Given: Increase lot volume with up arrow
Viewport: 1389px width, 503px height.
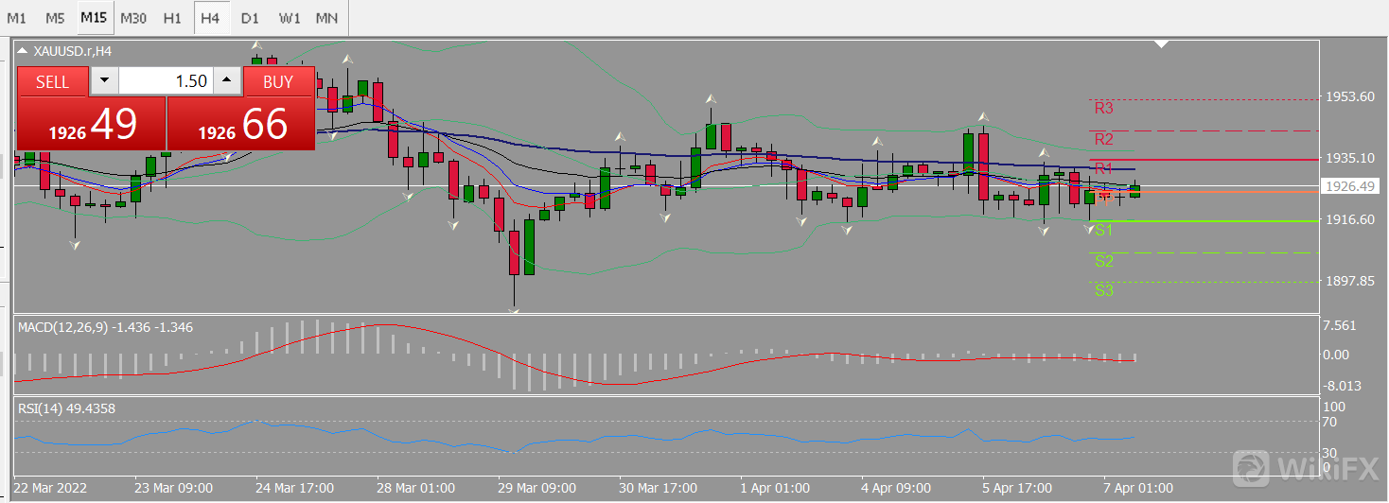Looking at the screenshot, I should tap(226, 81).
